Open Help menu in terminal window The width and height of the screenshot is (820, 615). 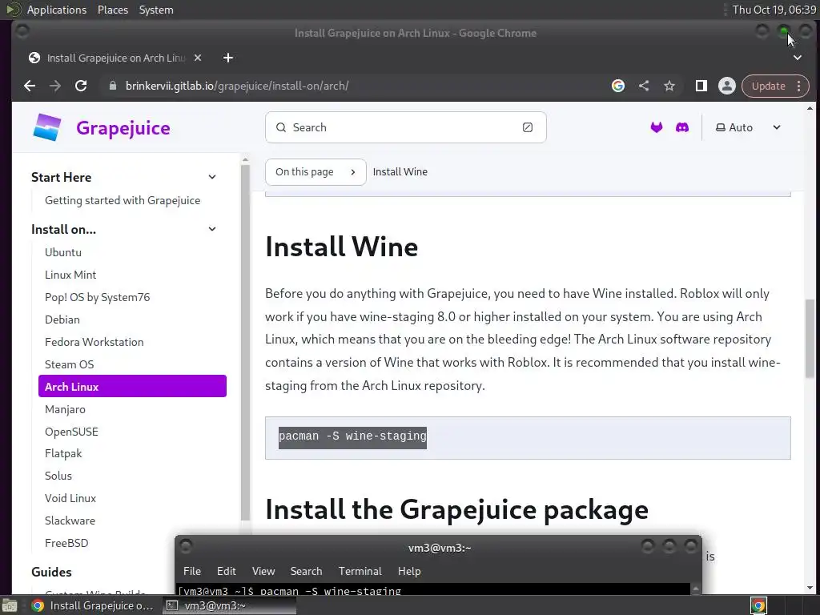coord(409,571)
